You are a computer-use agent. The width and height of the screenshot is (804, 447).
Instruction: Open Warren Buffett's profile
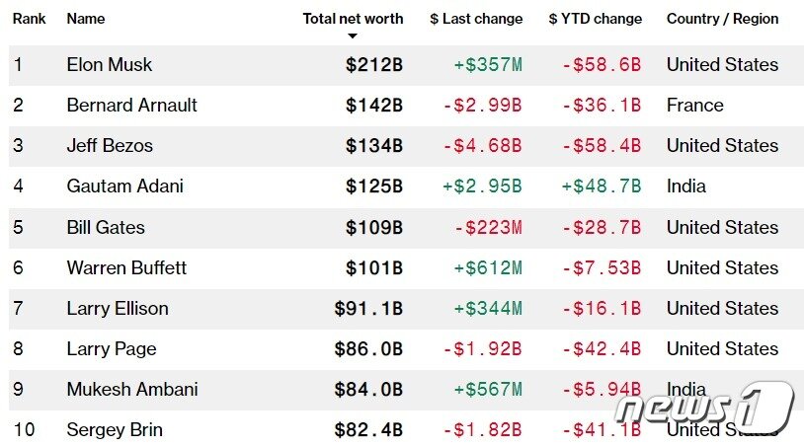[x=126, y=267]
